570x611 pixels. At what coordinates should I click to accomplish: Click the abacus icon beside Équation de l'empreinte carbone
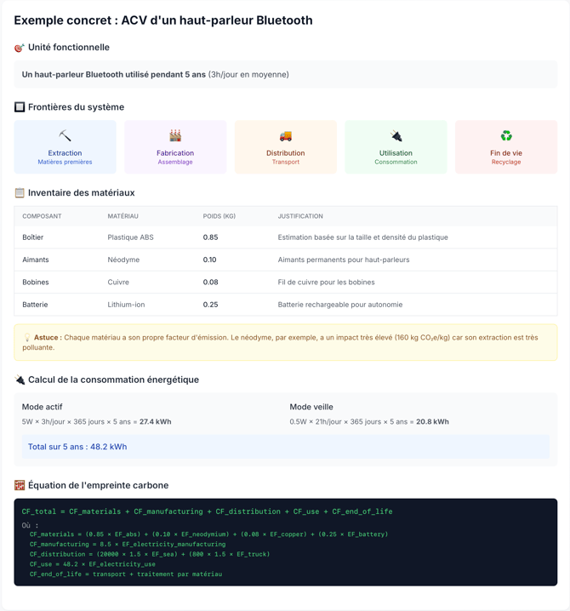20,485
